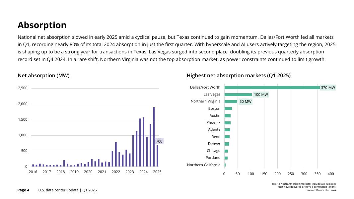Select the Boston bar in markets chart
This screenshot has width=354, height=199.
pyautogui.click(x=228, y=109)
